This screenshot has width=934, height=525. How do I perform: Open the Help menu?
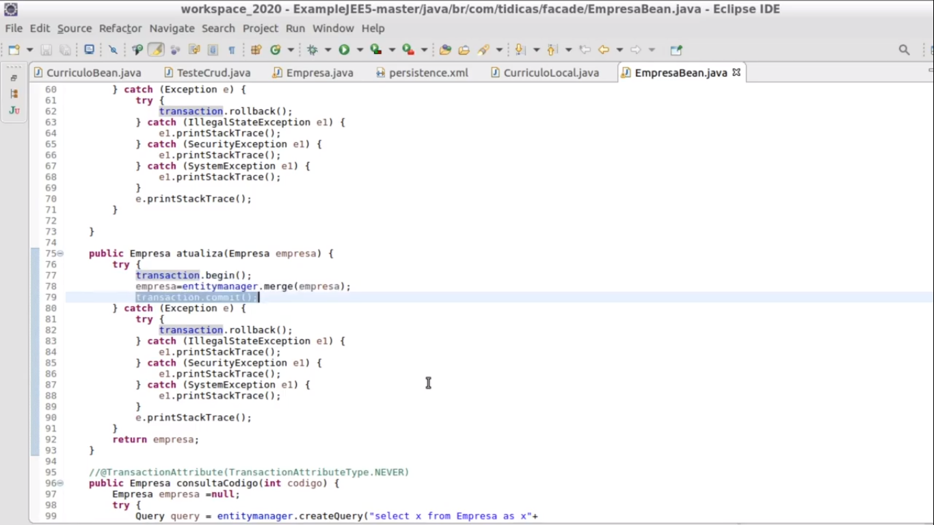pos(373,29)
